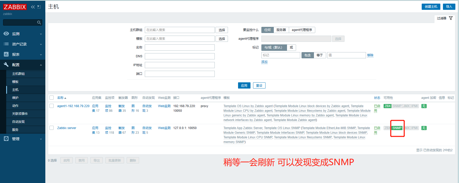Reset the filter with 重设

[x=259, y=85]
